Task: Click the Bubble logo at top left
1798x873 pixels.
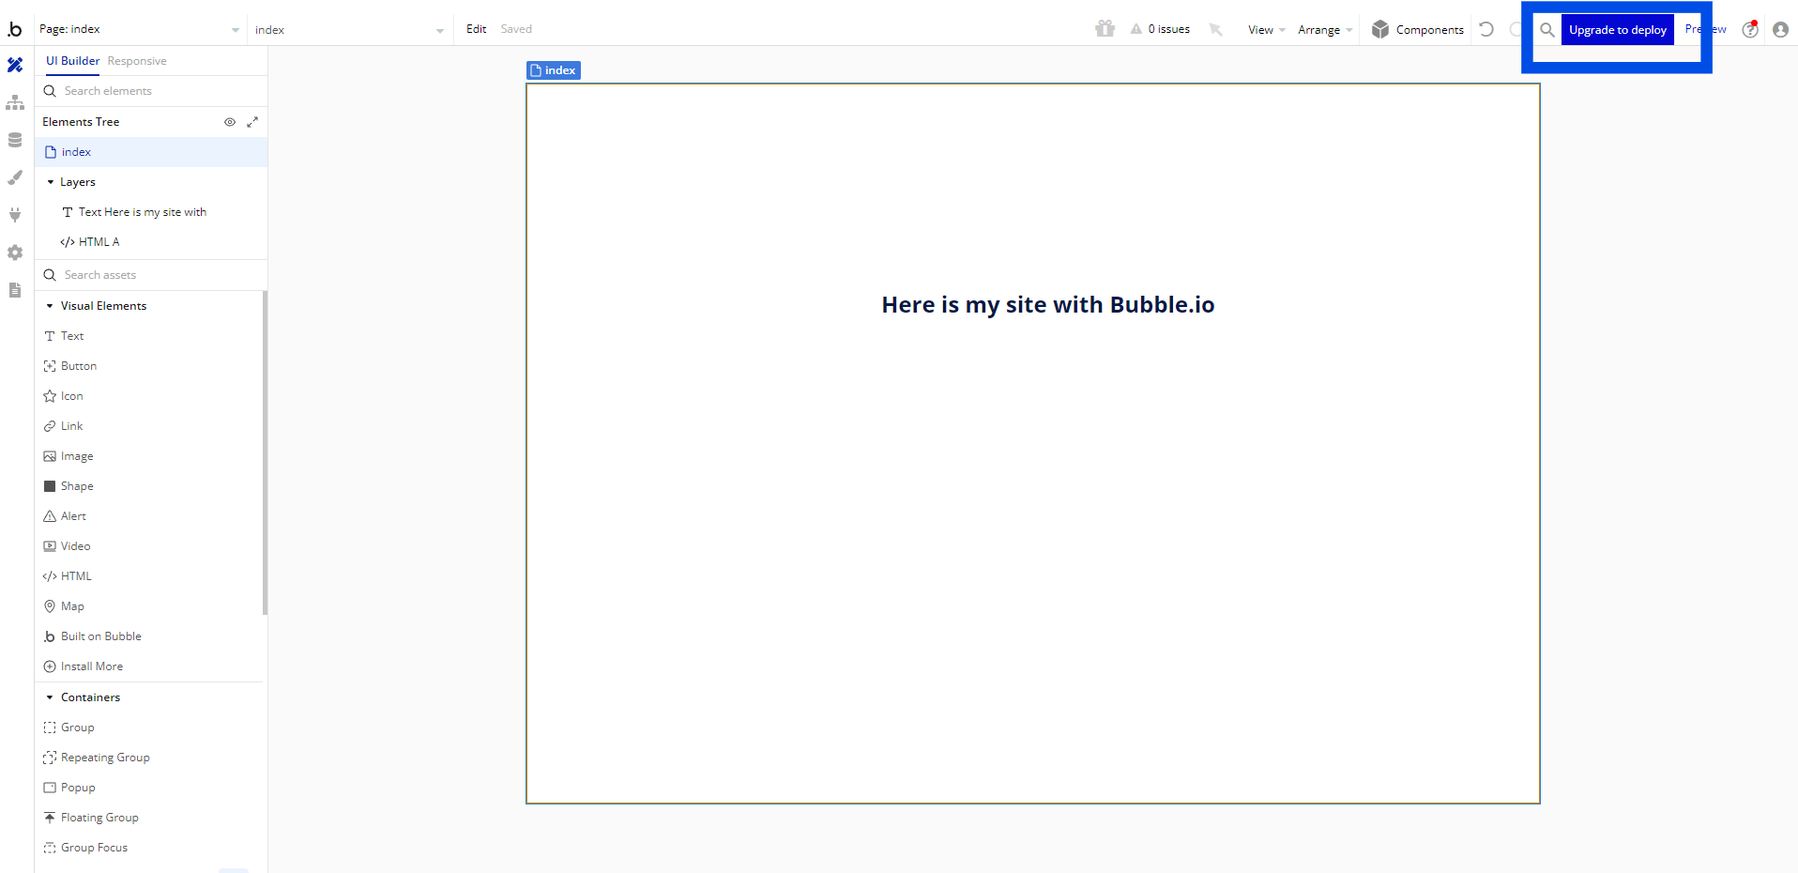Action: [x=15, y=29]
